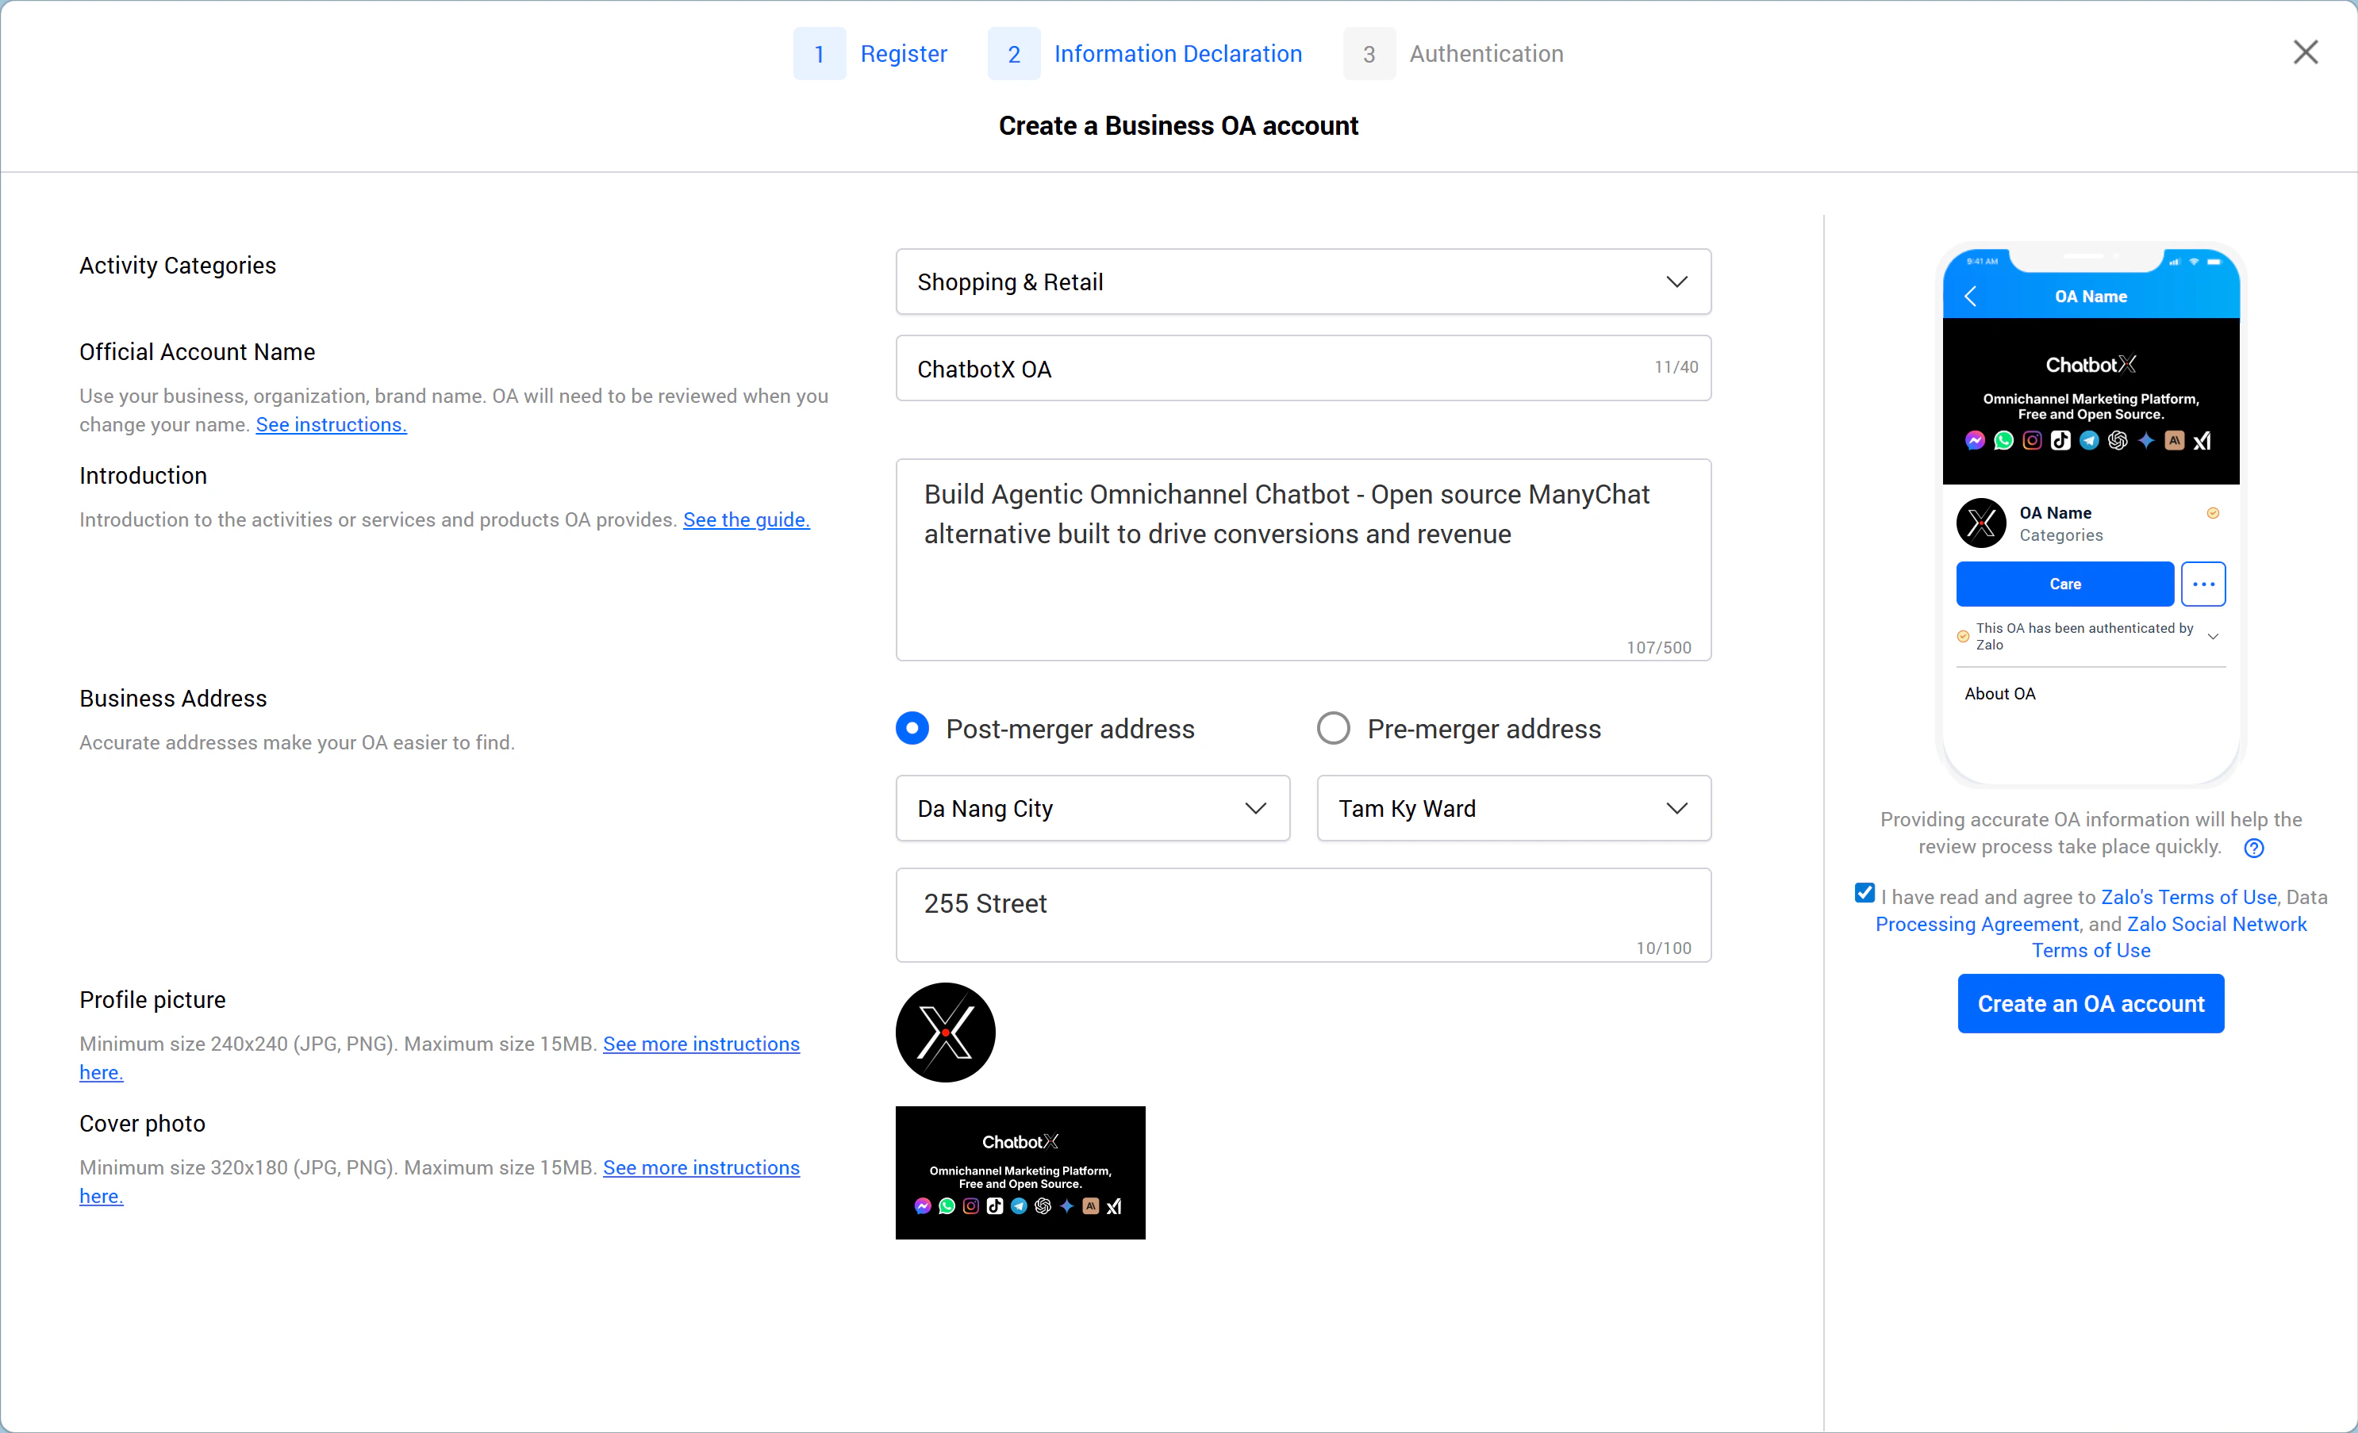2358x1433 pixels.
Task: Select Post-merger address radio button
Action: 912,728
